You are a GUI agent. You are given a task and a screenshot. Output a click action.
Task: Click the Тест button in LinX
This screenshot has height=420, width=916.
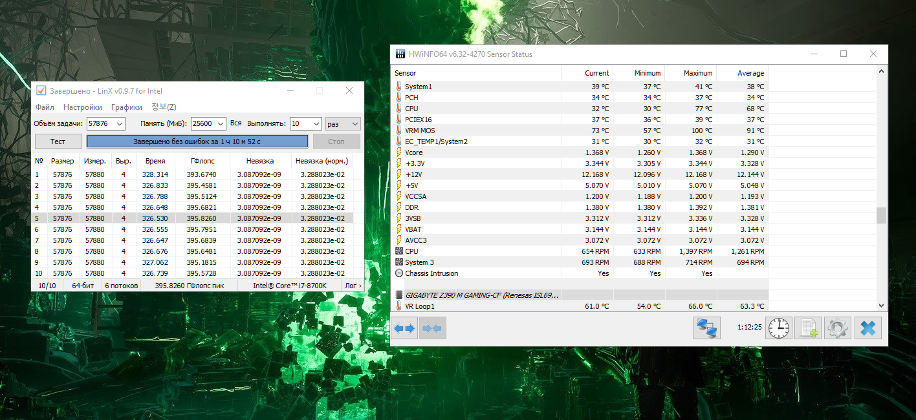[x=58, y=142]
